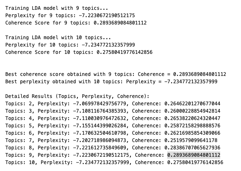The width and height of the screenshot is (241, 171).
Task: Click the 'Topics: 6' results row
Action: pyautogui.click(x=113, y=133)
